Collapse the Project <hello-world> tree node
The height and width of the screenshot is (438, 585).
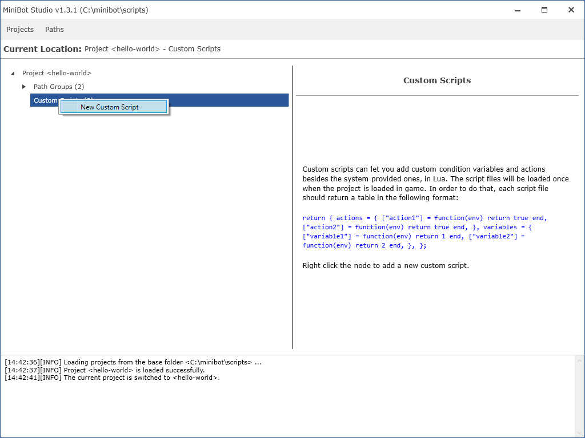[13, 74]
